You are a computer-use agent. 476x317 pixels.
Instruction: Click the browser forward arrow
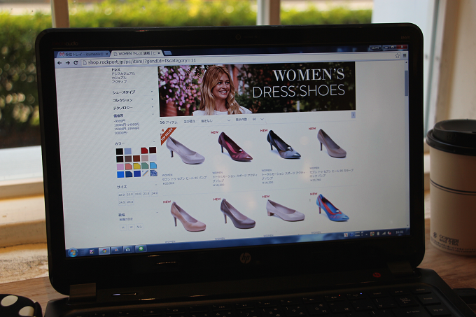pos(67,63)
